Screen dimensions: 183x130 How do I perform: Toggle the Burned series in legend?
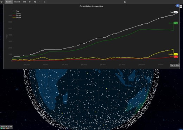click(17, 15)
